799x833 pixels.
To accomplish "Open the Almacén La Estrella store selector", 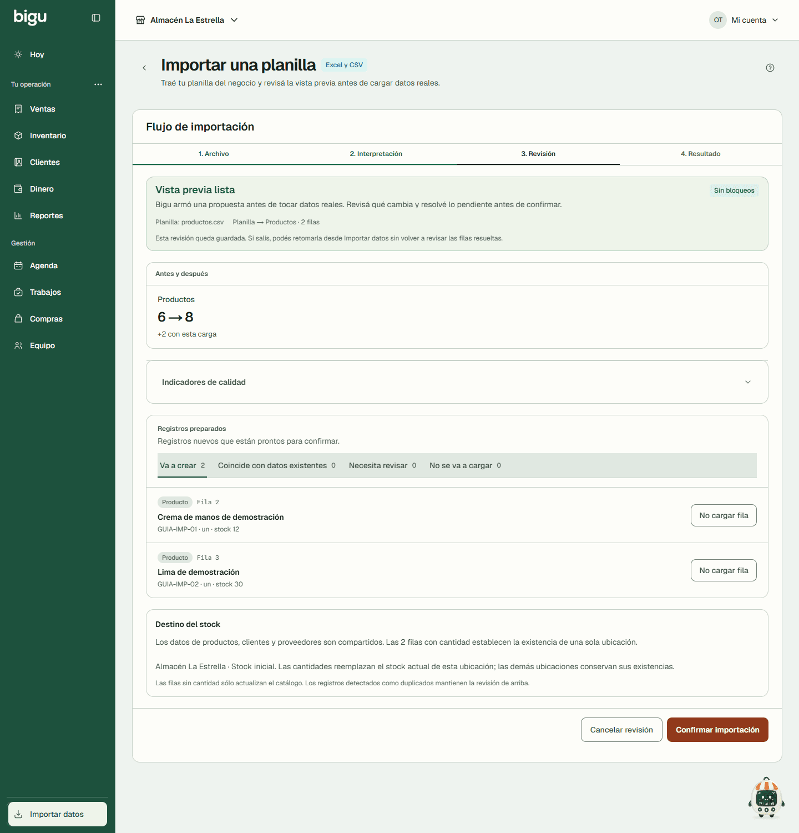I will tap(187, 20).
